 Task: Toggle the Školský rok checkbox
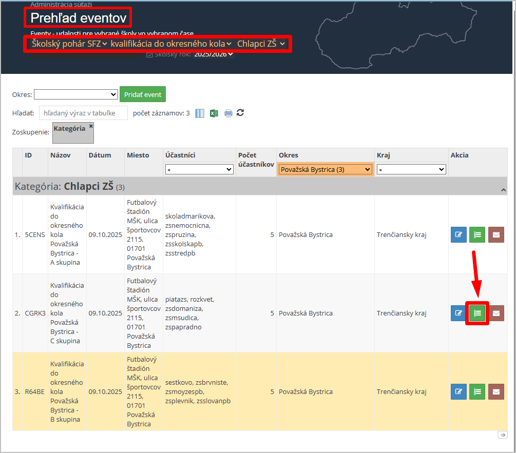149,54
